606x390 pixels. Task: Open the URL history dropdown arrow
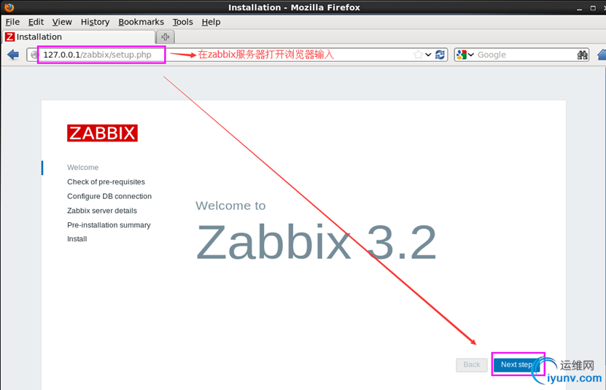[428, 55]
